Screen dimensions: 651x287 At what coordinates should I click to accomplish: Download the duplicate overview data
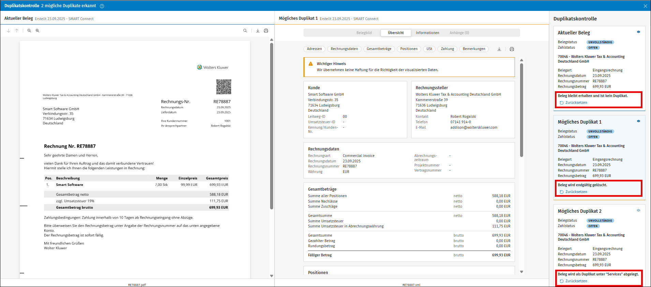pos(499,49)
